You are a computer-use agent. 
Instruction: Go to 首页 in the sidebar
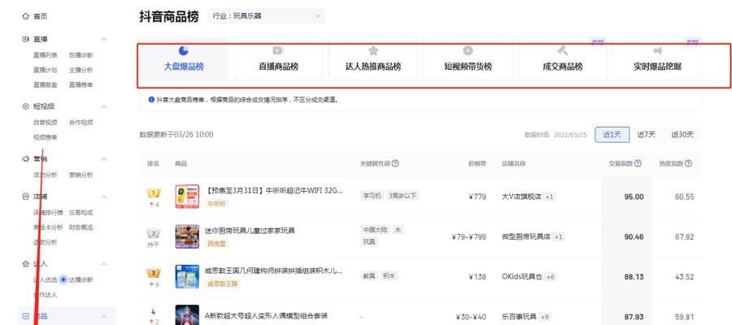(x=40, y=16)
